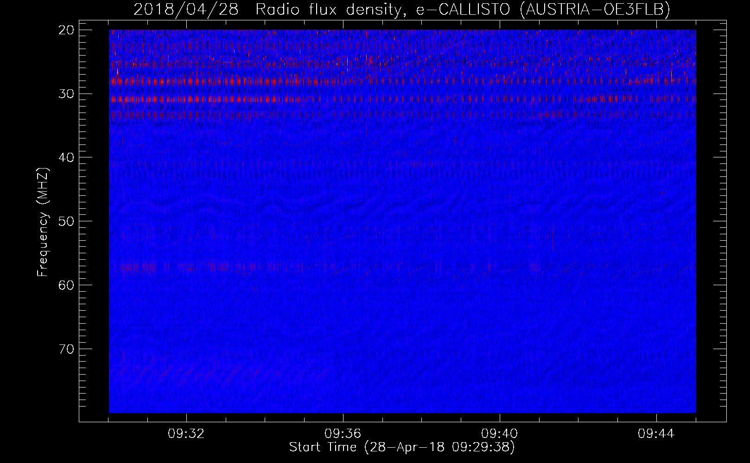
Task: Click the frequency tick label 30
Action: 66,94
